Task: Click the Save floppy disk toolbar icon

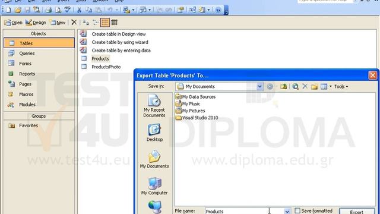Action: pos(27,10)
